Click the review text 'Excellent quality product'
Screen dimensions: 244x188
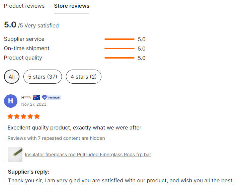tap(74, 127)
